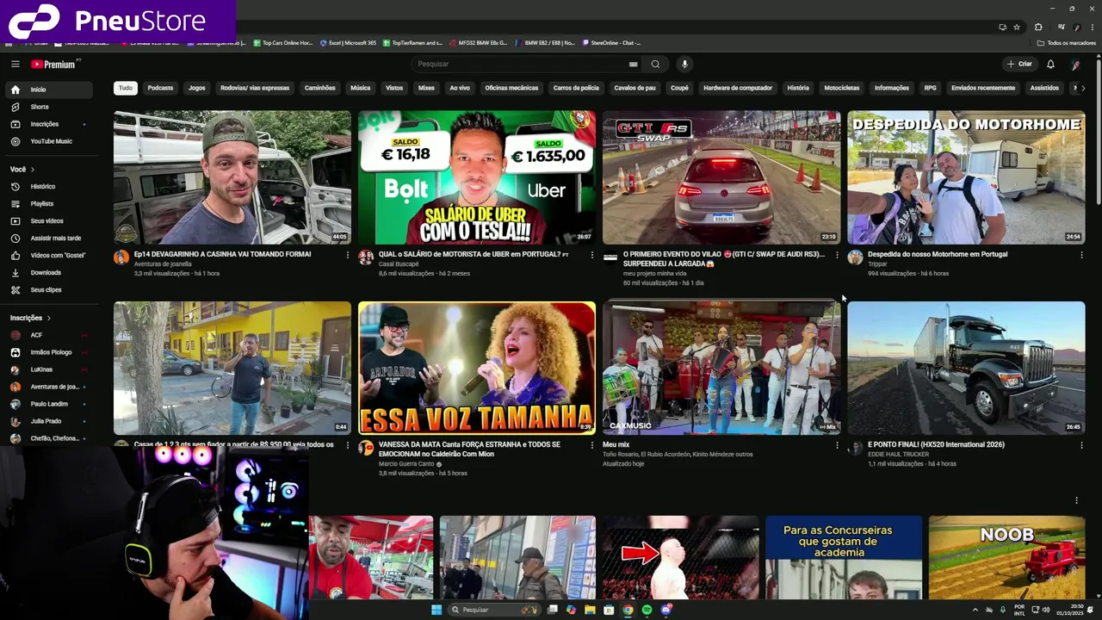Screen dimensions: 1102x620
Task: Open YouTube notifications bell
Action: [x=1050, y=64]
